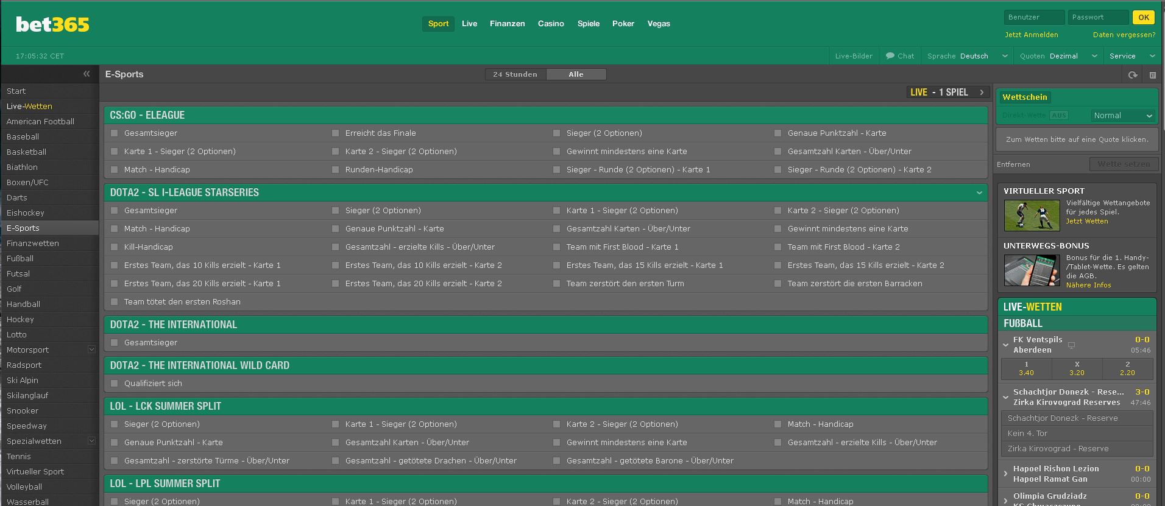
Task: Click Nähere Infos link
Action: [x=1089, y=285]
